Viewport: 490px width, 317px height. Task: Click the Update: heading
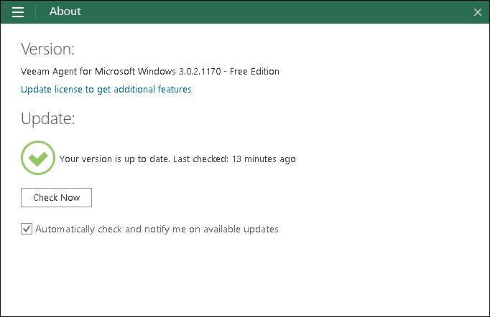point(48,119)
